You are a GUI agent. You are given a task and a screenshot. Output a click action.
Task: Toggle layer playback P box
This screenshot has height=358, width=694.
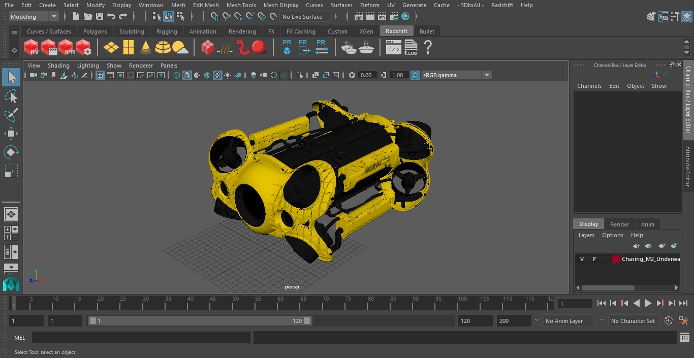(x=593, y=259)
